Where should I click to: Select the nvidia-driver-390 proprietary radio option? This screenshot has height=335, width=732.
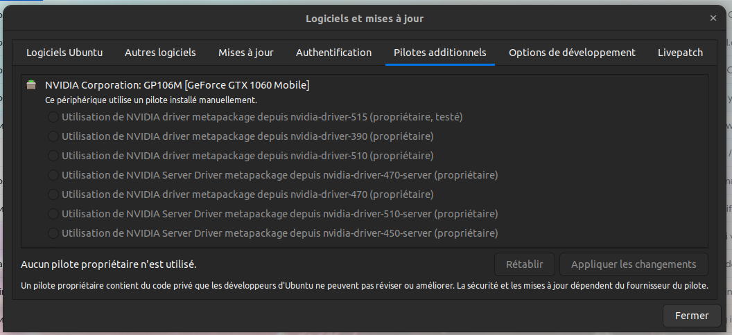53,136
